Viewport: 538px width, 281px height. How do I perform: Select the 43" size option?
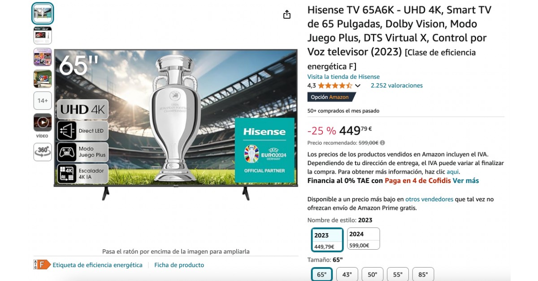347,274
